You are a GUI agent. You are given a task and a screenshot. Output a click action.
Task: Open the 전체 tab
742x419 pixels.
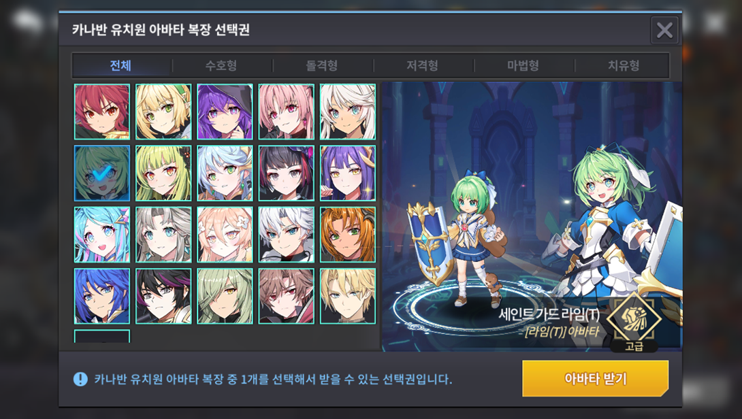tap(120, 65)
